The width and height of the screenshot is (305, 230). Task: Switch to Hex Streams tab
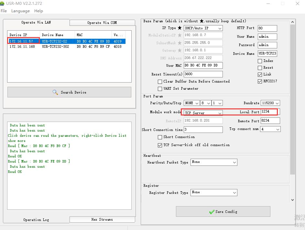tap(102, 219)
